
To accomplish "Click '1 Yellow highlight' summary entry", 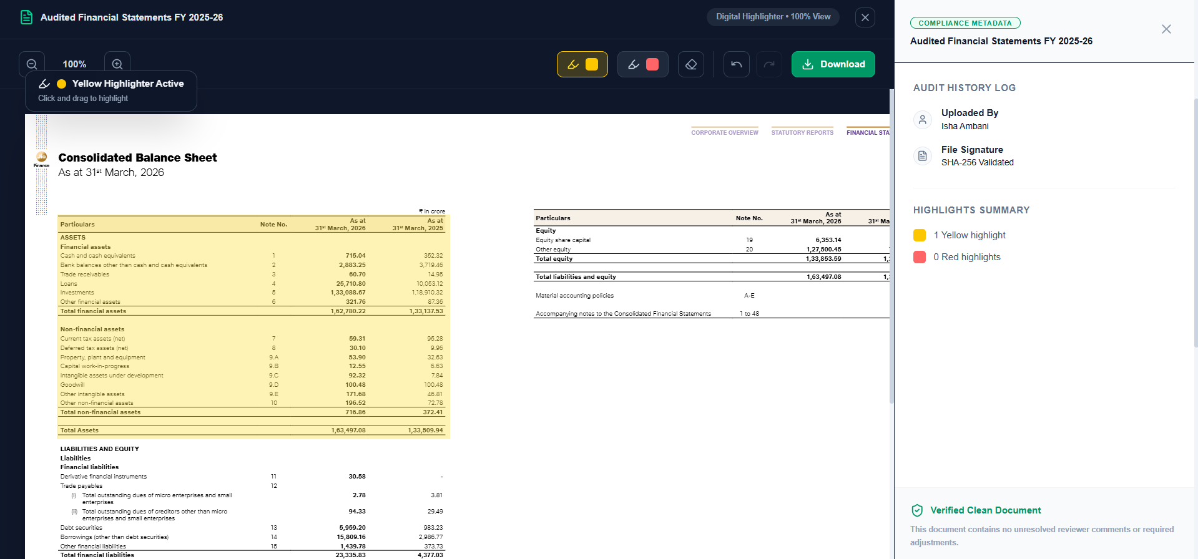I will pos(969,235).
